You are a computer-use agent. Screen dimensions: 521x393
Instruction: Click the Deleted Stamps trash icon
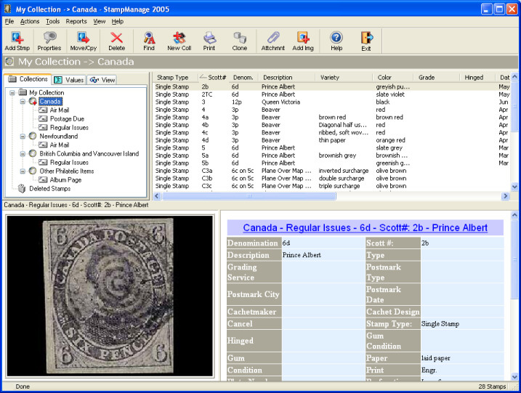click(22, 188)
